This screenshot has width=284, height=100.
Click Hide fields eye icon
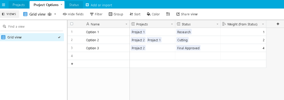click(x=65, y=14)
